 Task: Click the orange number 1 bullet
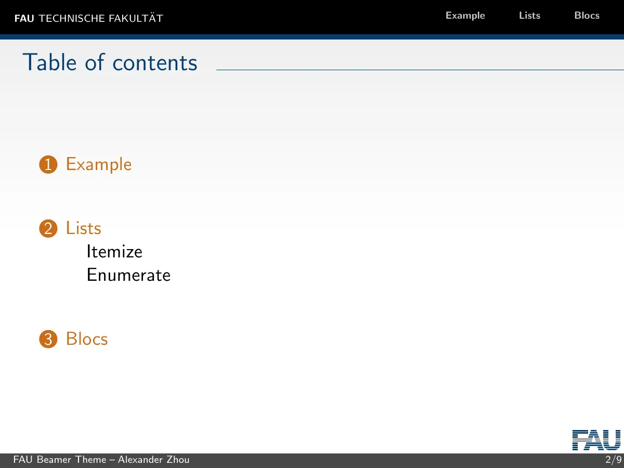tap(48, 165)
